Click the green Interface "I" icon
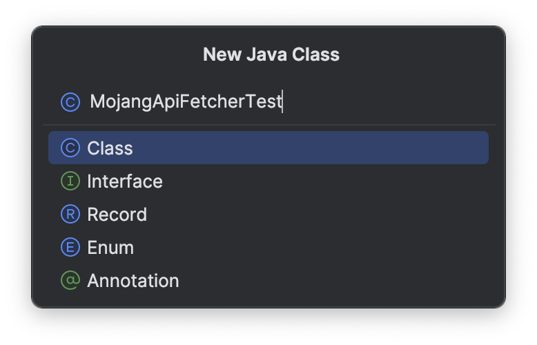The image size is (537, 345). (70, 181)
